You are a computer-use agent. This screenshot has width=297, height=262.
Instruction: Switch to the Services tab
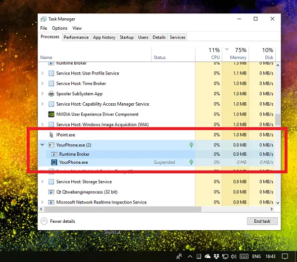[178, 37]
